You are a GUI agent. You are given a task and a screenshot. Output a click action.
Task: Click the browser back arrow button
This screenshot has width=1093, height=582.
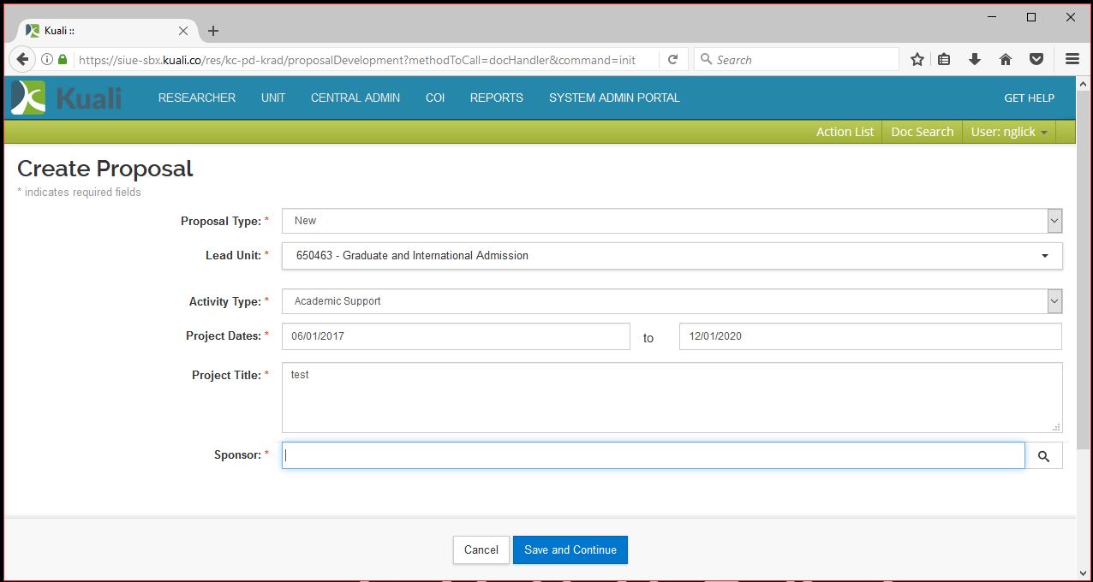pyautogui.click(x=22, y=59)
